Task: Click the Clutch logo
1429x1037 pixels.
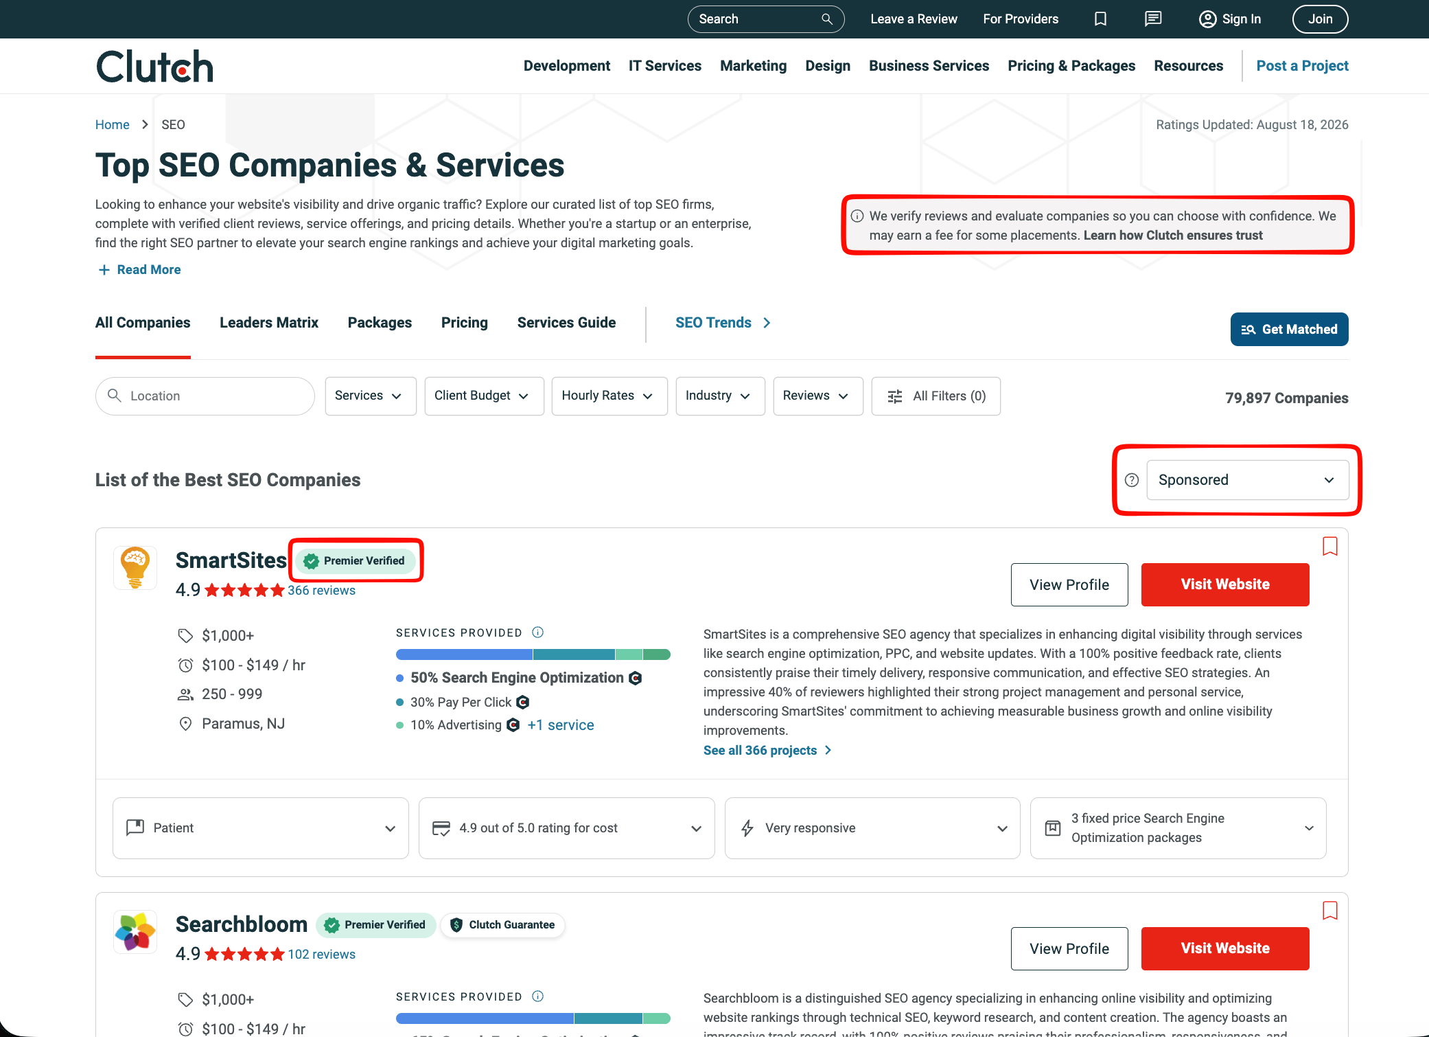Action: 154,66
